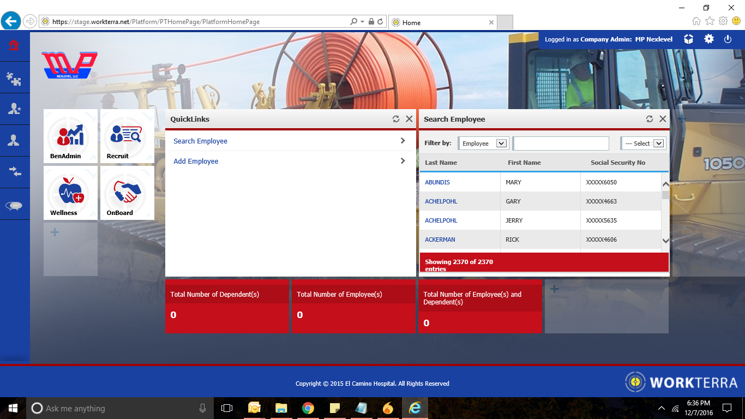Launch the Wellness module tile
Screen dimensions: 745x419
[x=70, y=193]
